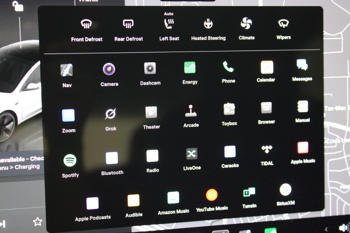This screenshot has height=233, width=350.
Task: Open the Dashcam viewer
Action: 150,68
